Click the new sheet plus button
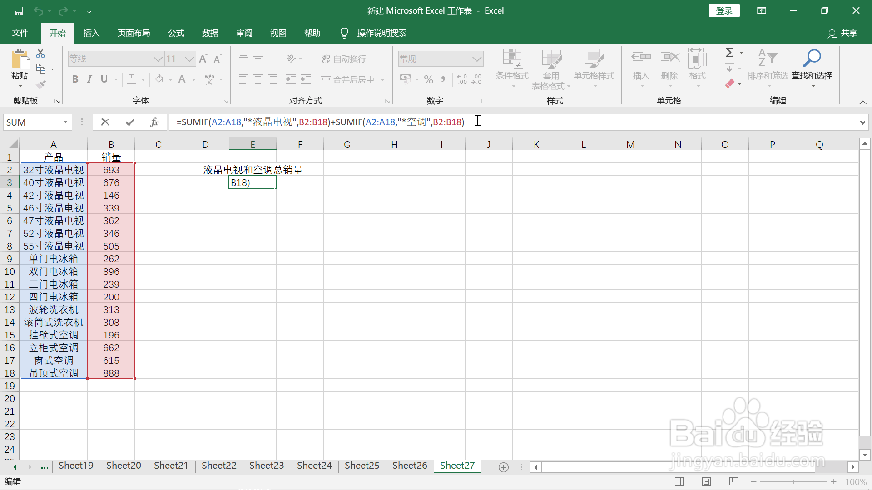The image size is (872, 490). coord(504,467)
